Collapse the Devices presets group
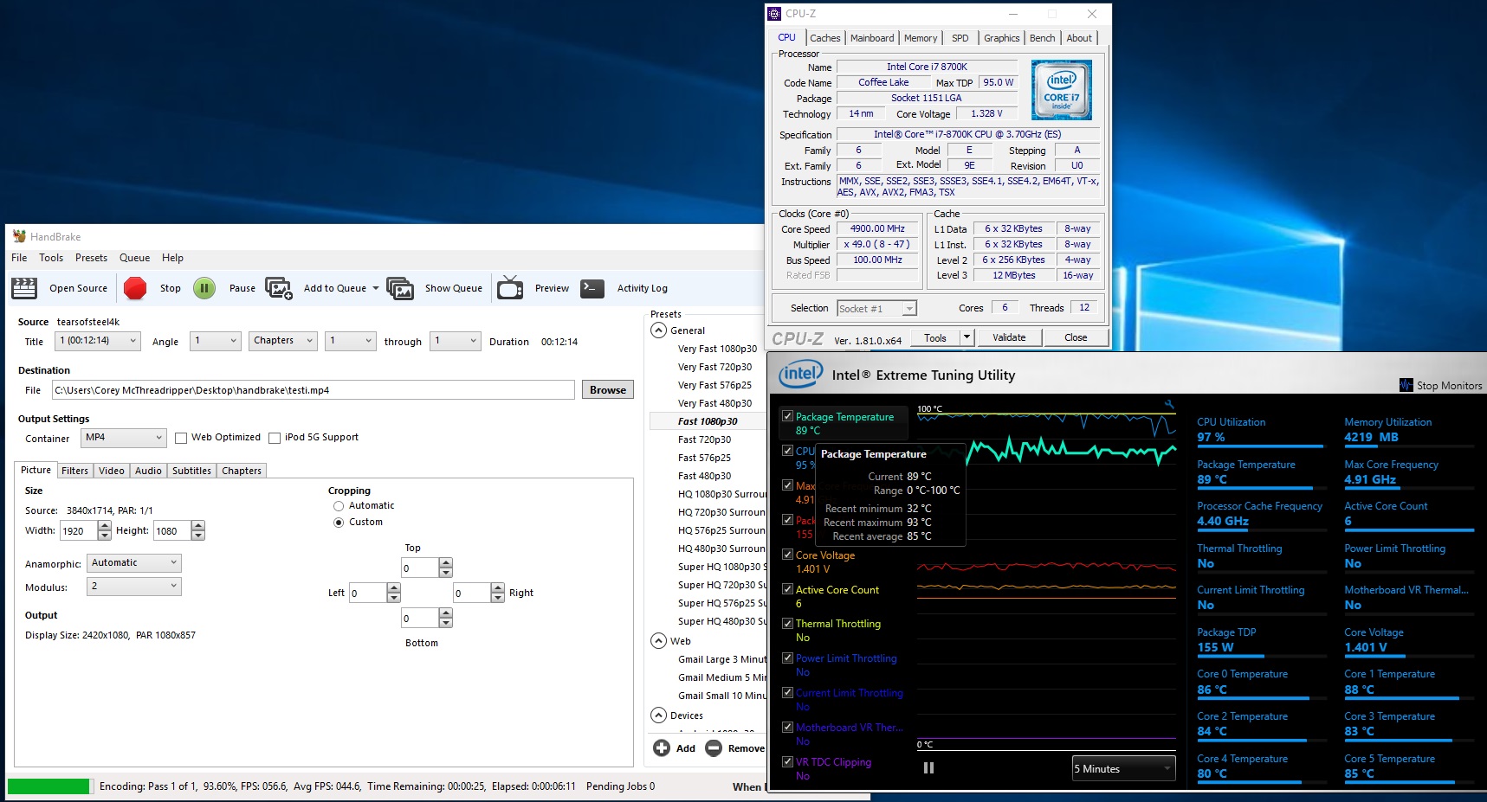 pos(659,715)
